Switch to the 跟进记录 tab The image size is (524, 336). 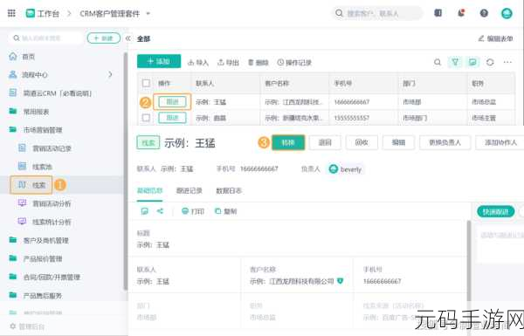tap(190, 191)
